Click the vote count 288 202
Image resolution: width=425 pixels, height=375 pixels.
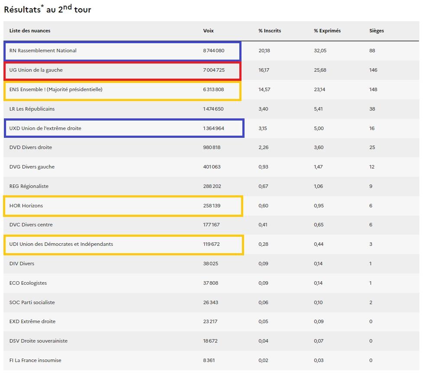pos(212,186)
